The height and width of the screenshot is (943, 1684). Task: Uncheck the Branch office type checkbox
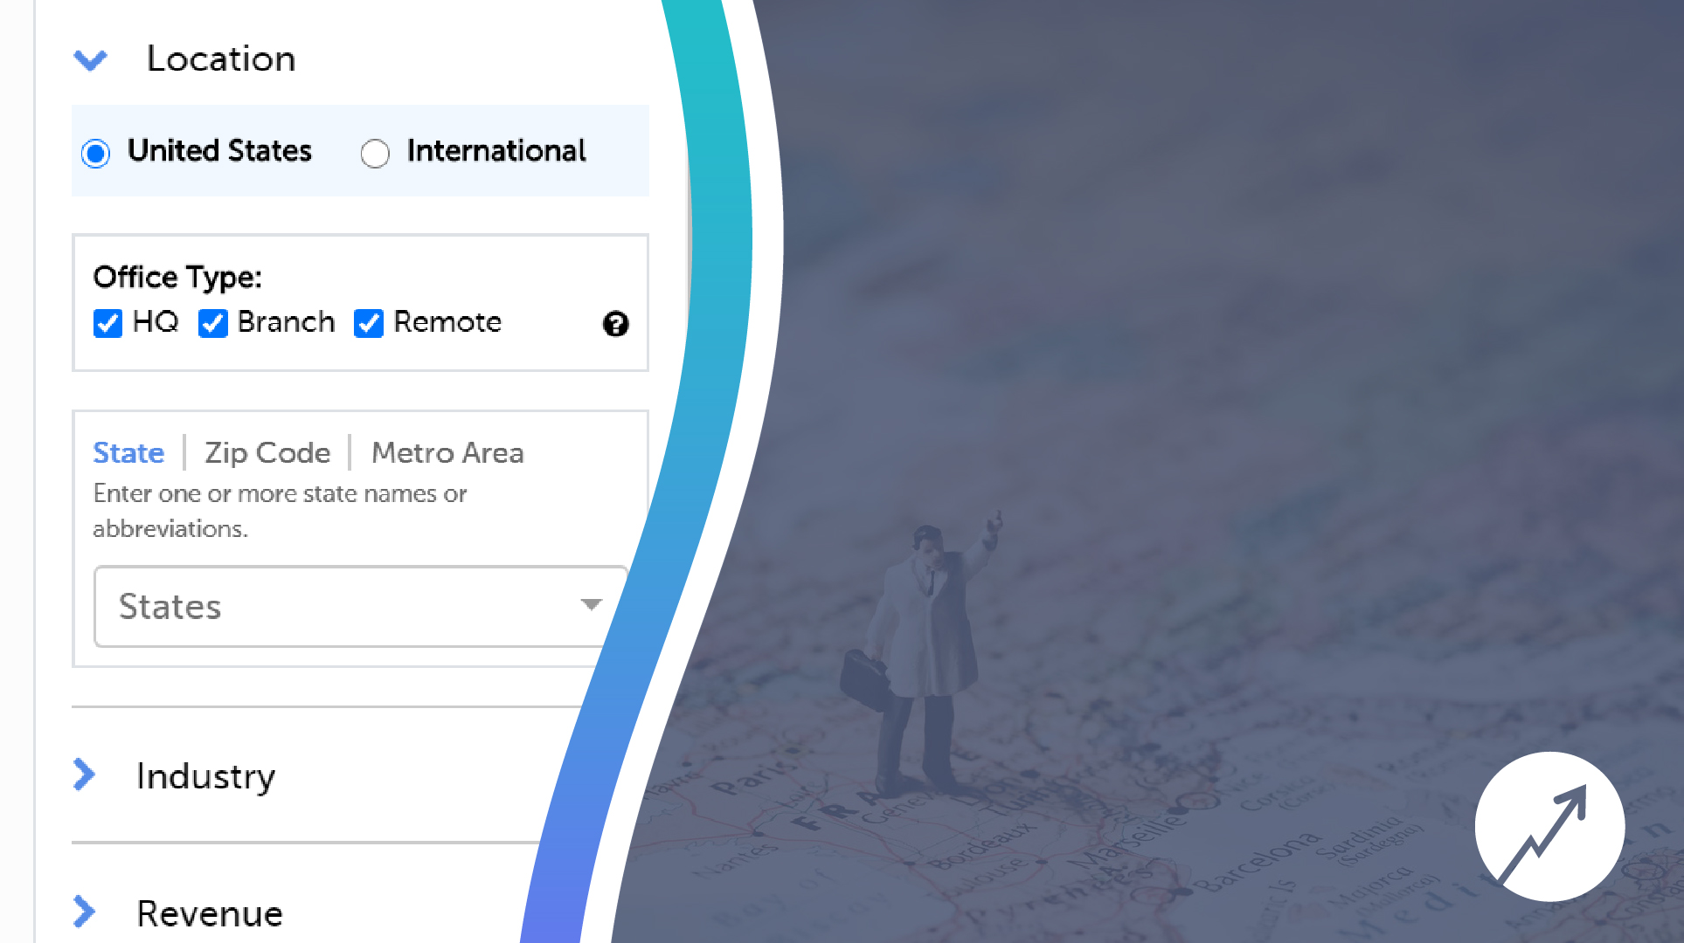pyautogui.click(x=213, y=323)
